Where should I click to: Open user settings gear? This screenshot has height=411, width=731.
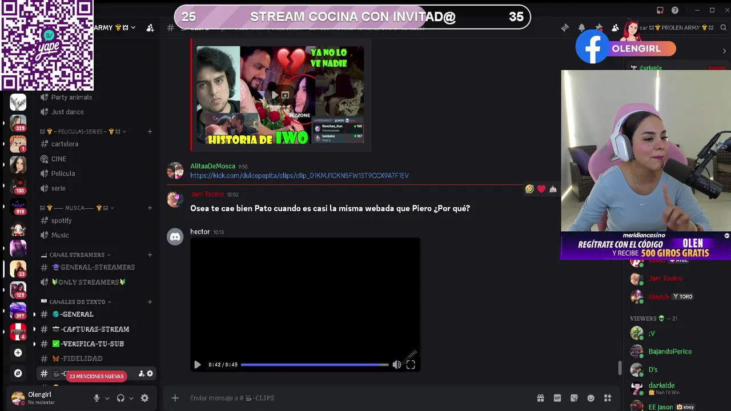click(144, 398)
